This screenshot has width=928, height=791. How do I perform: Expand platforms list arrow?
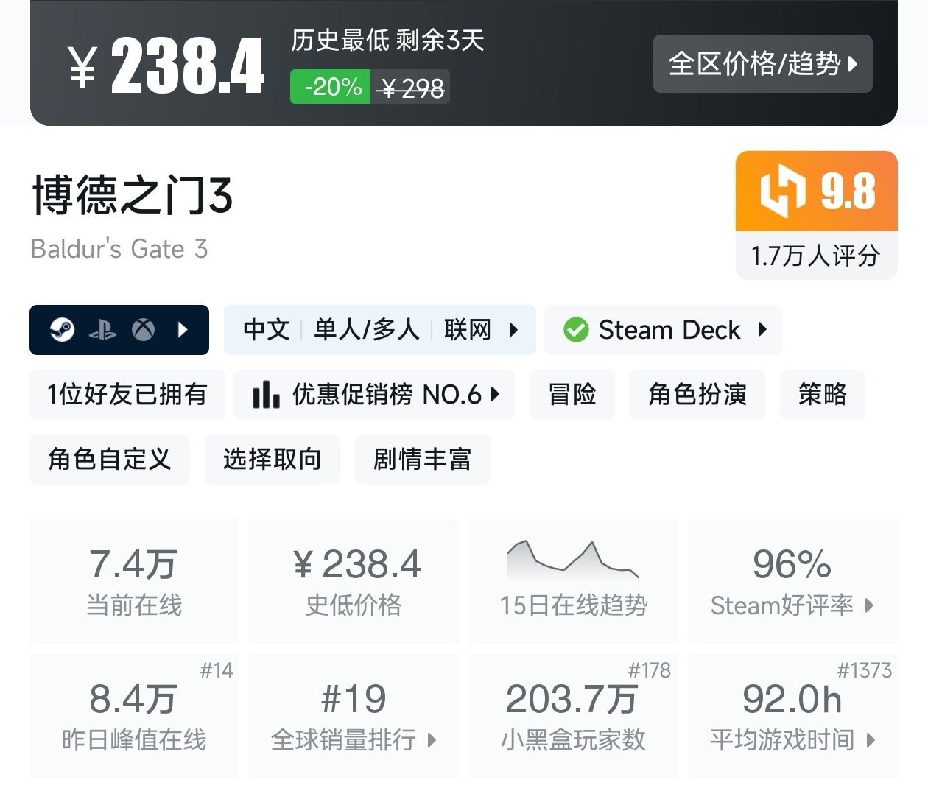point(183,329)
